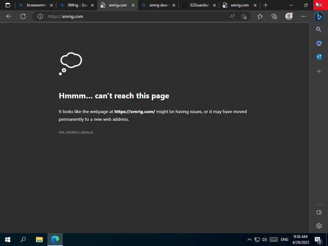This screenshot has height=246, width=328.
Task: Change ENG input language
Action: click(284, 240)
